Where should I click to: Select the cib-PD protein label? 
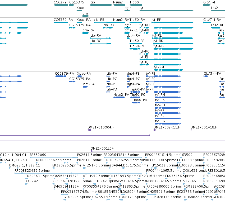(x=112, y=89)
